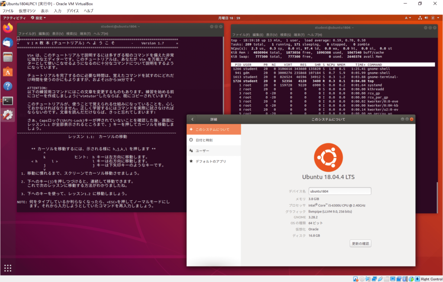
Task: Click the 更新の確認 button
Action: tap(360, 244)
